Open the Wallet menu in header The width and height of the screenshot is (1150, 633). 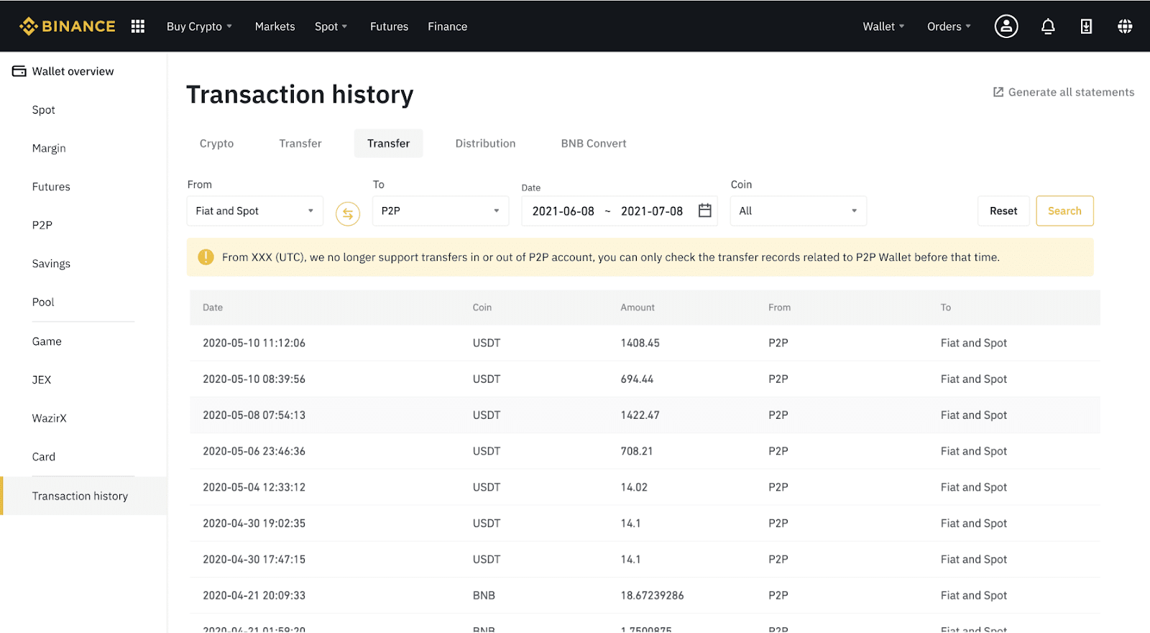[x=883, y=27]
